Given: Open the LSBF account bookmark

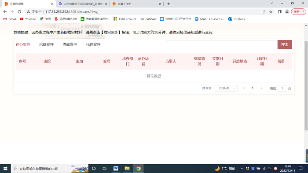Looking at the screenshot, I should click(x=125, y=19).
